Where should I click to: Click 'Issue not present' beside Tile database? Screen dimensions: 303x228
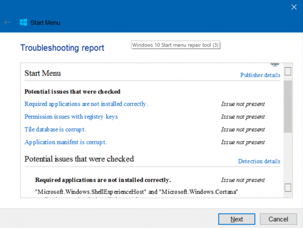243,130
